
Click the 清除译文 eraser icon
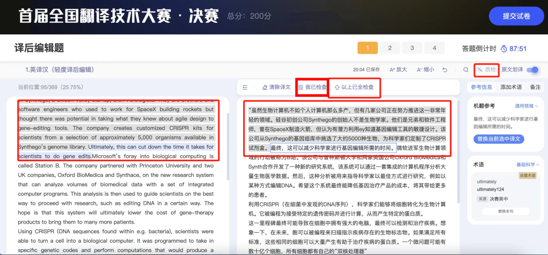point(265,87)
